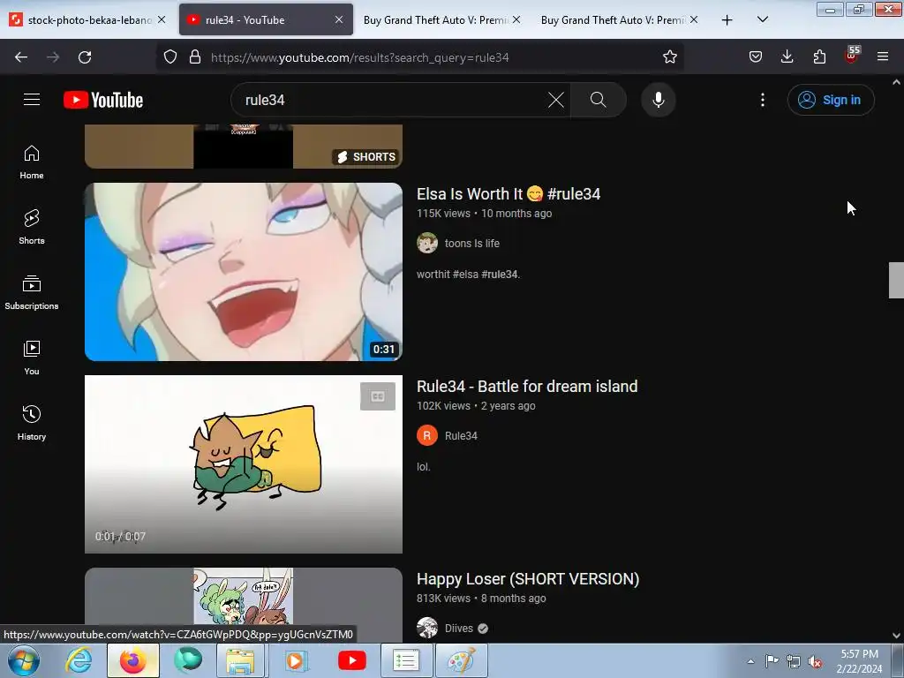Clear the search box with the X icon

[x=556, y=100]
